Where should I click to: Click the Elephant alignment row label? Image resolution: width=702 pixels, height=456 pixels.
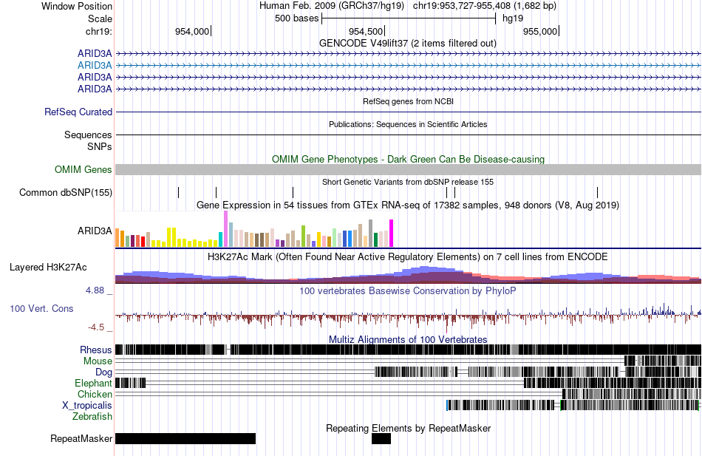click(94, 384)
